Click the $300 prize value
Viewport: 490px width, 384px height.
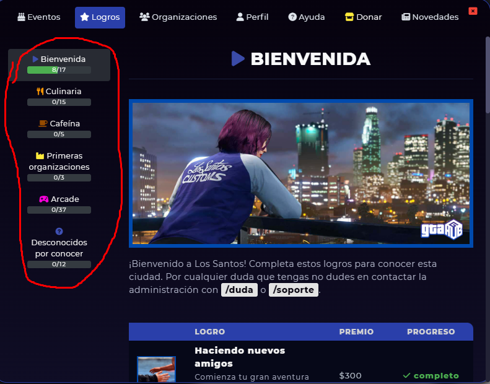click(x=351, y=375)
